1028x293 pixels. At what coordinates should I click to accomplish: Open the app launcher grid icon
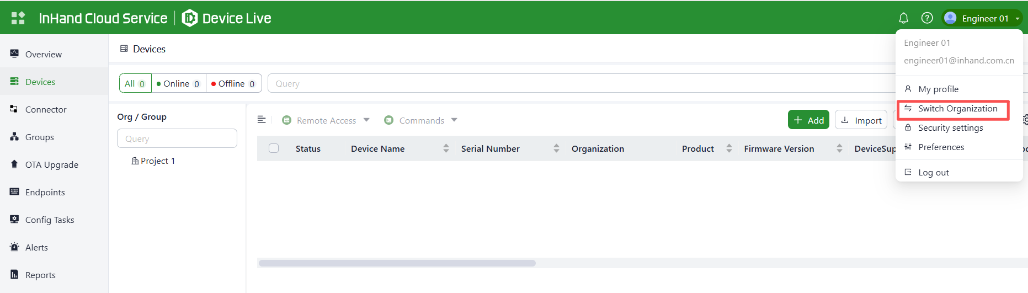click(18, 18)
